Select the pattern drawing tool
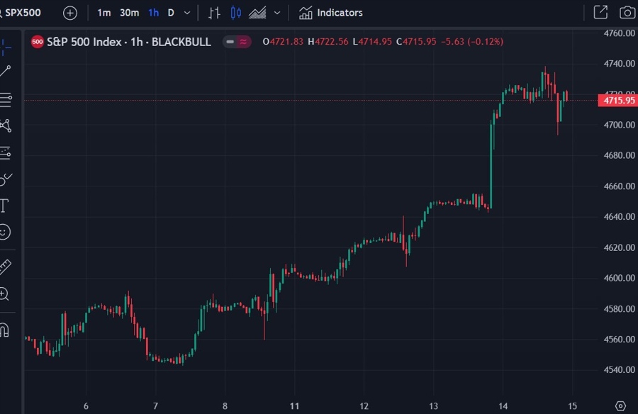This screenshot has width=638, height=414. point(6,125)
